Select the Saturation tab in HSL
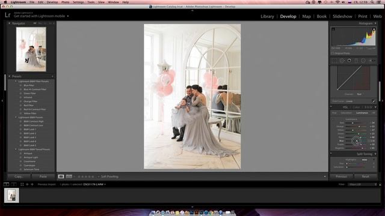385x216 pixels. pos(346,113)
